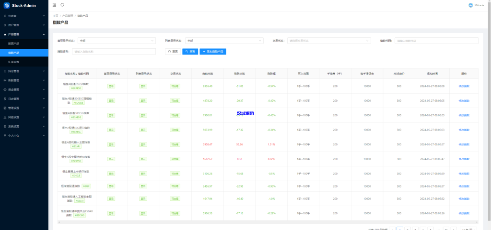The image size is (491, 230).
Task: Click the 风控设置 warning sidebar icon
Action: 4,117
